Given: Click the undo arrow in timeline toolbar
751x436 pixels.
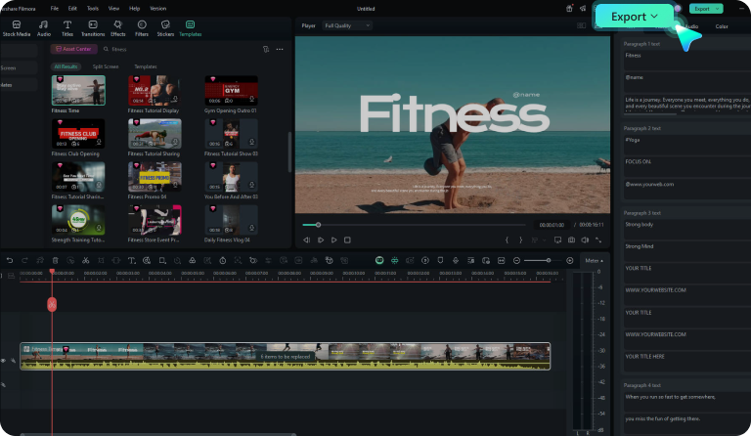Looking at the screenshot, I should (x=10, y=260).
